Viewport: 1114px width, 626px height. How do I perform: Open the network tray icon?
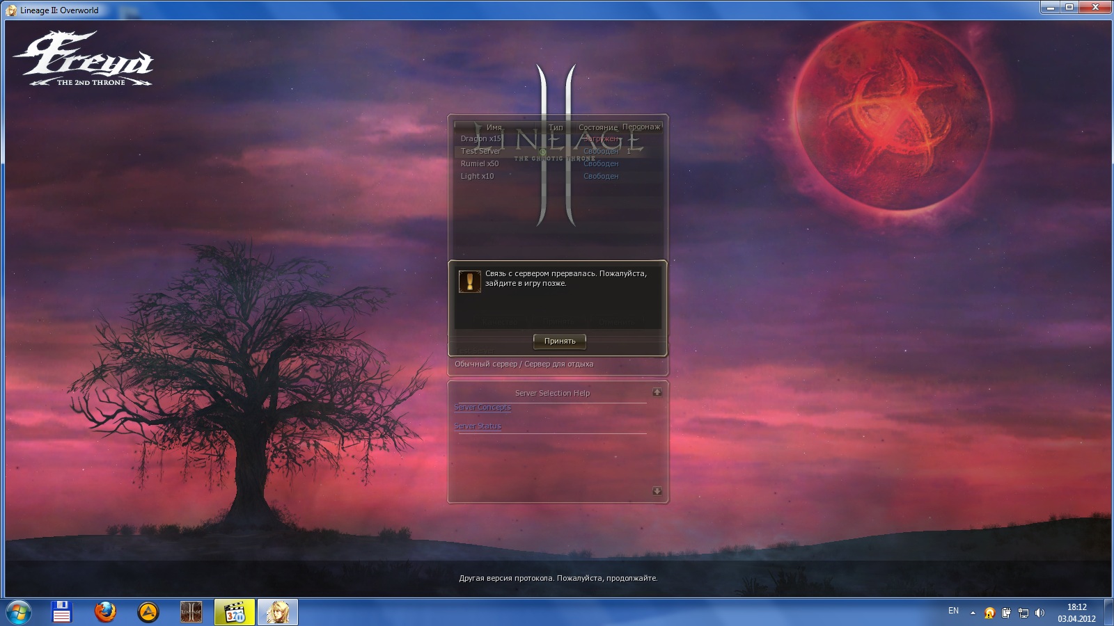pos(1023,613)
